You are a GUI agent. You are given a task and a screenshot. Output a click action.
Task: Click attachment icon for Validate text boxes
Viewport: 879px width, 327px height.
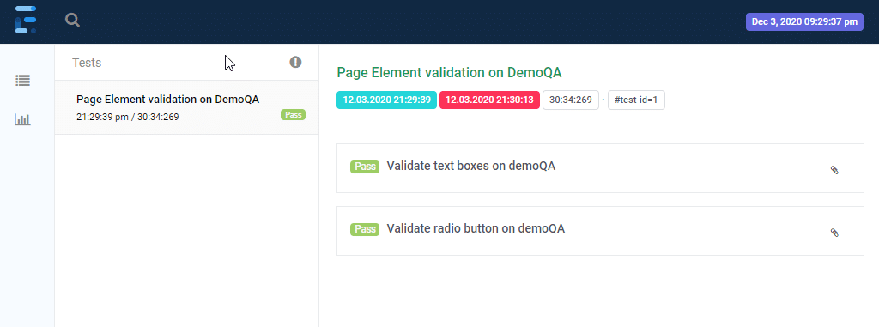[834, 170]
